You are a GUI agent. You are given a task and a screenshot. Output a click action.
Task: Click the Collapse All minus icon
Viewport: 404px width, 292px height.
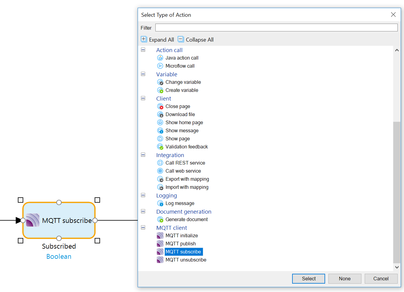coord(181,39)
